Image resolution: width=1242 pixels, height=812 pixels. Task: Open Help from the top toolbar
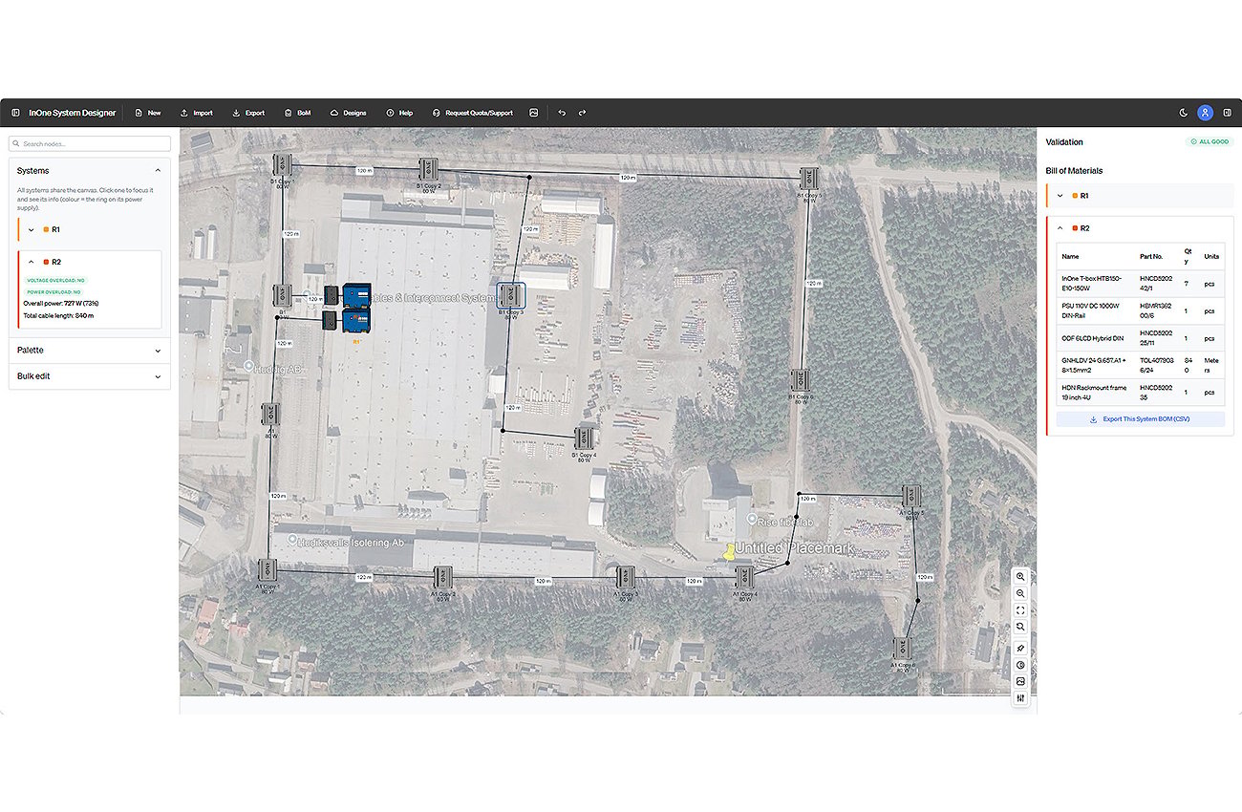pyautogui.click(x=399, y=113)
